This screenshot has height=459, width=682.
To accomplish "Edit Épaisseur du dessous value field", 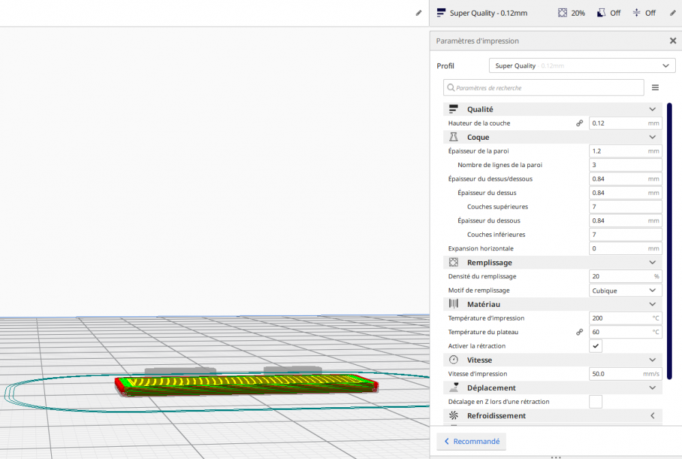I will [625, 220].
